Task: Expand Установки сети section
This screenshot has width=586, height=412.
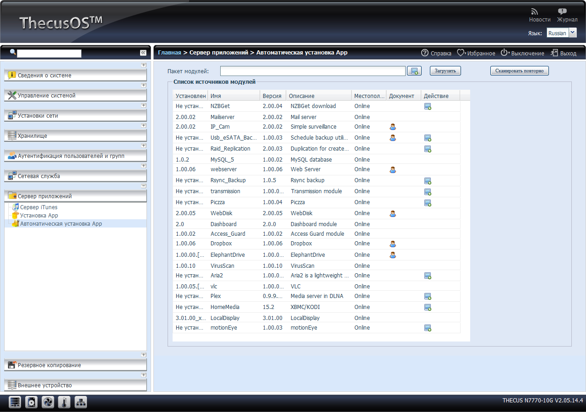Action: coord(76,115)
